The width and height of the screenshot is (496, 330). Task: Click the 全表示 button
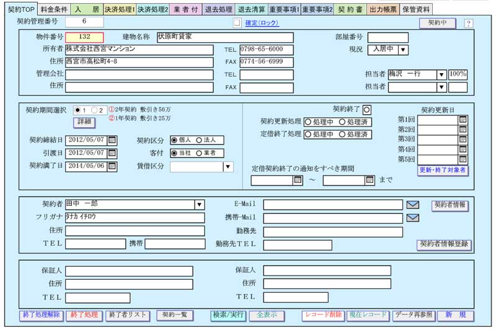[x=267, y=316]
